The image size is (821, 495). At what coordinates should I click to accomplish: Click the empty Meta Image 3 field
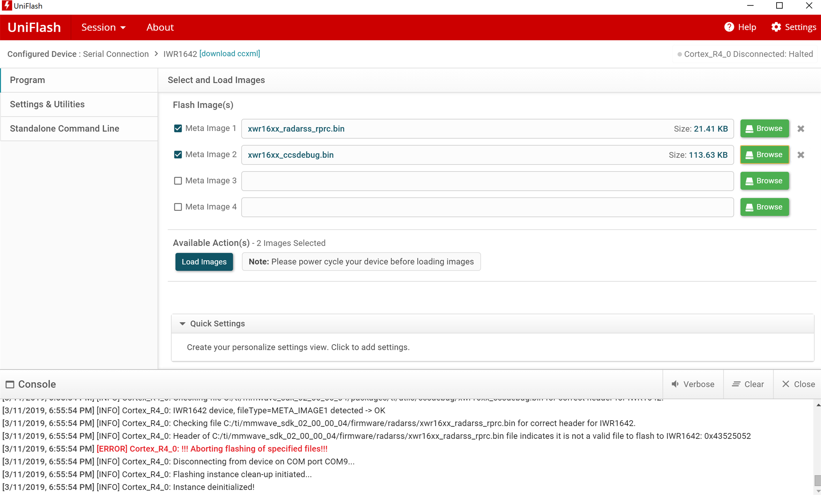coord(487,181)
